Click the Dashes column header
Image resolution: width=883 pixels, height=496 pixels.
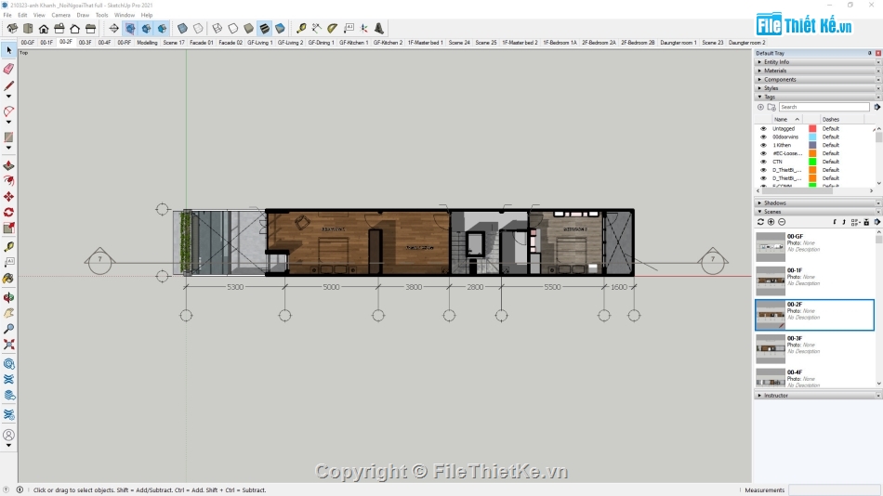tap(841, 119)
